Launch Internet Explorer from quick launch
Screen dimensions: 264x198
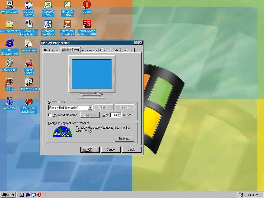pos(28,195)
